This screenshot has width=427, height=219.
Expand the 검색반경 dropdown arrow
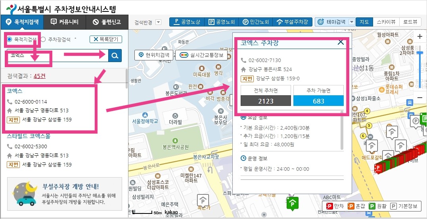pyautogui.click(x=159, y=22)
